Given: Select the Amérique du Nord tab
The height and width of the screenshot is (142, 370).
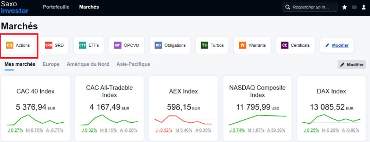Looking at the screenshot, I should click(x=88, y=64).
